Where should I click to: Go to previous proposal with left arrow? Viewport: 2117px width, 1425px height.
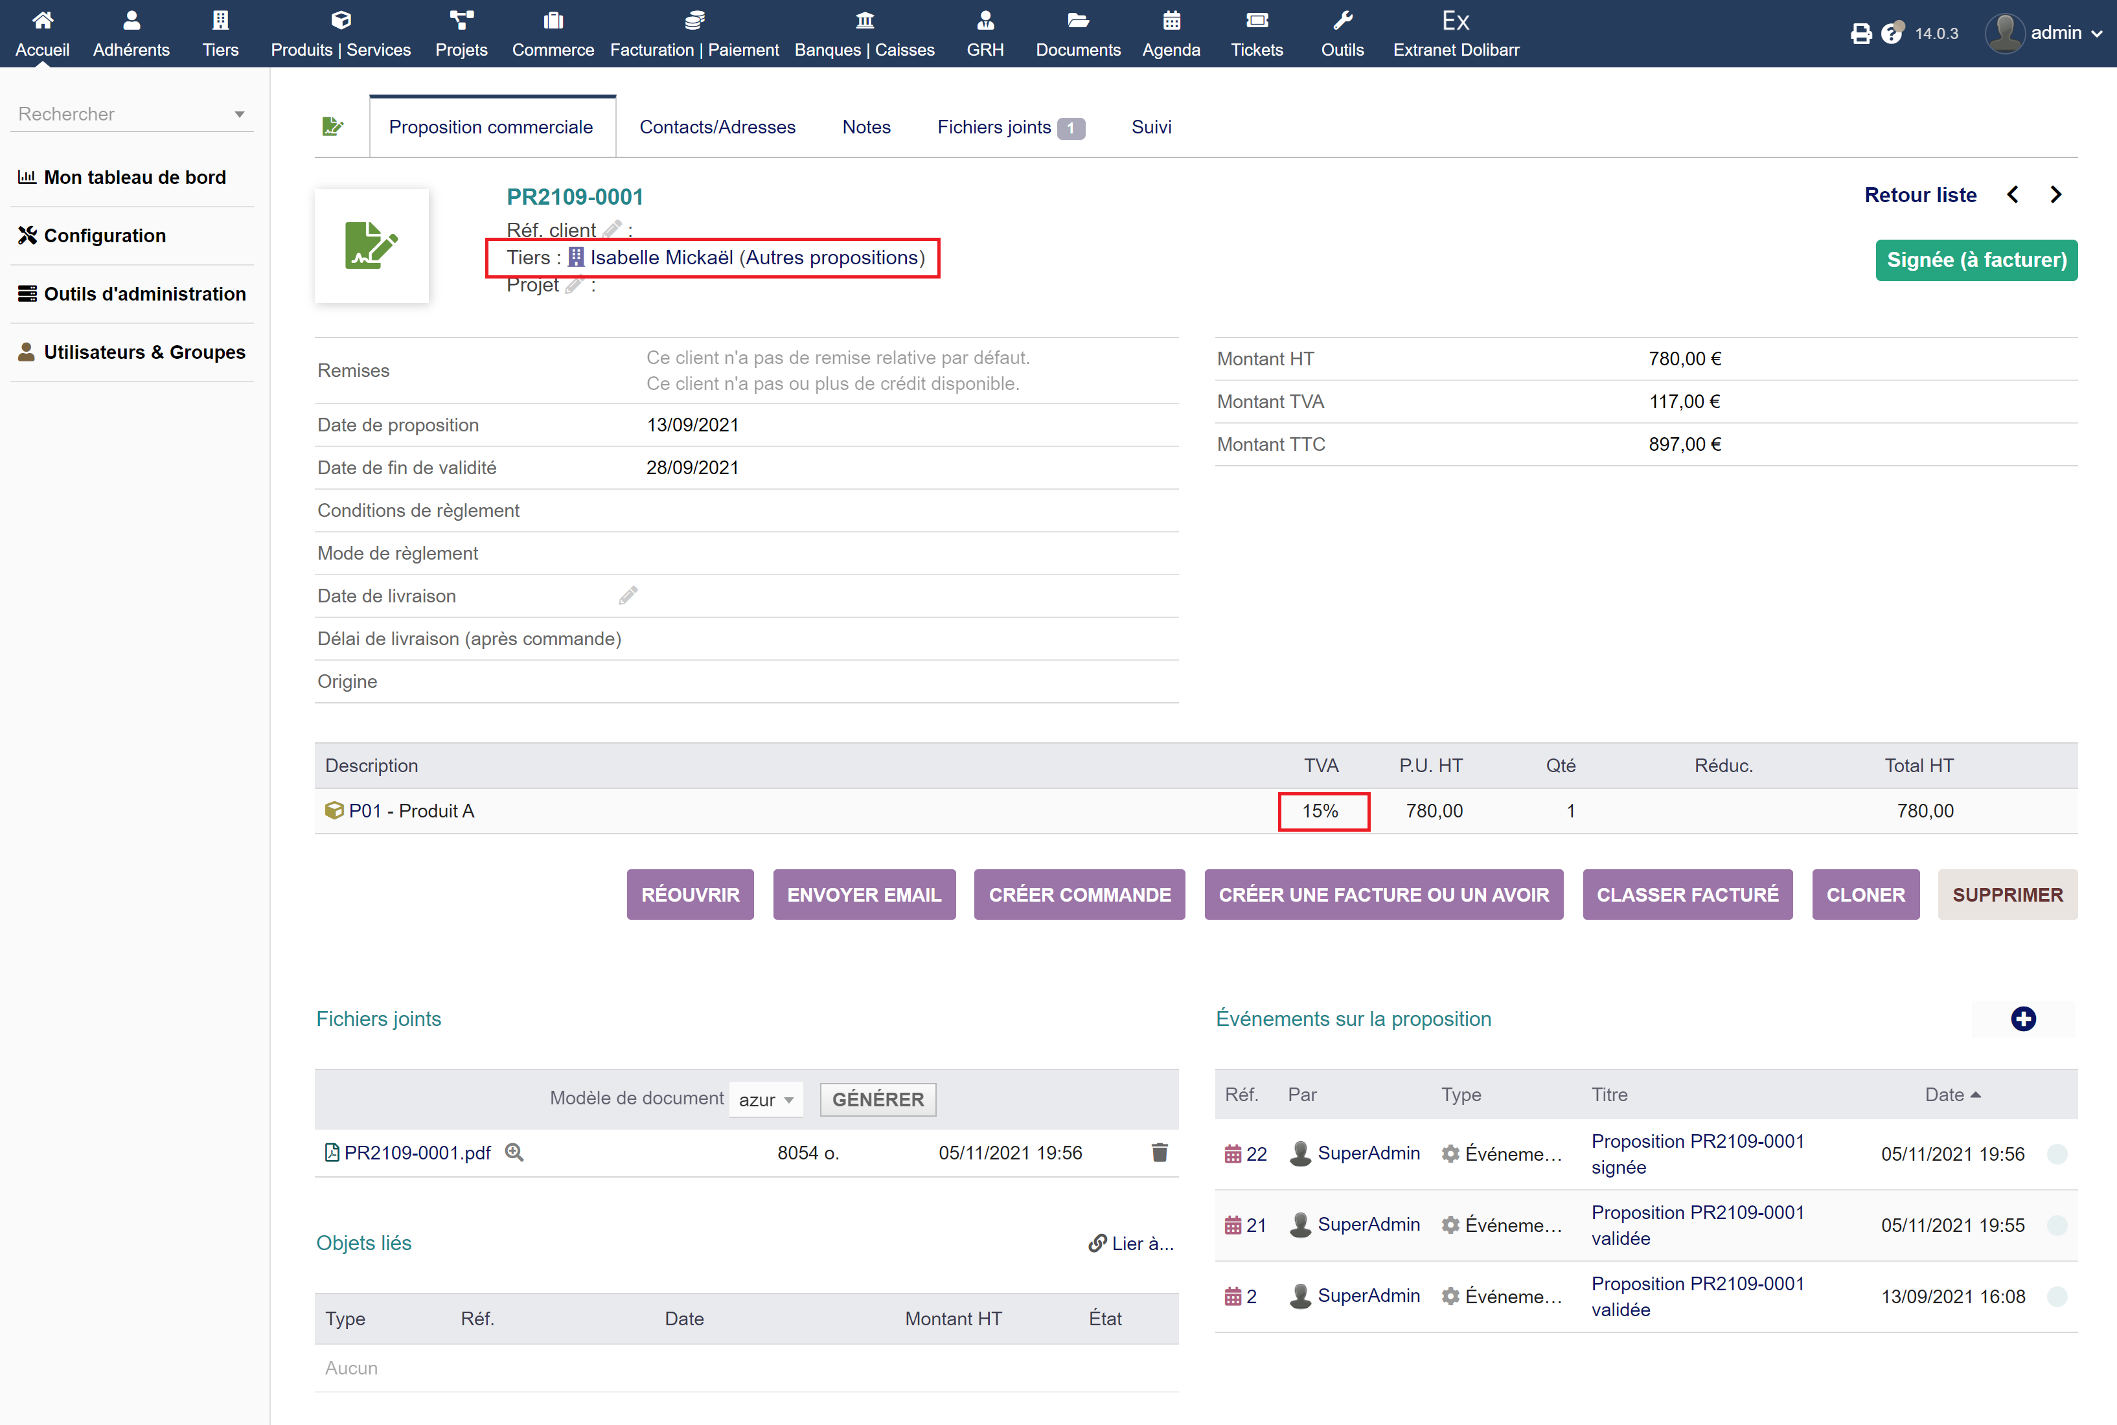point(2013,196)
